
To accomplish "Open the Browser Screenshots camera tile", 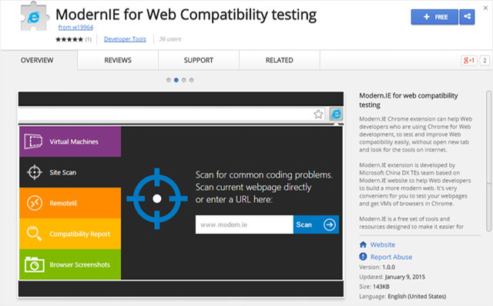I will pyautogui.click(x=70, y=264).
